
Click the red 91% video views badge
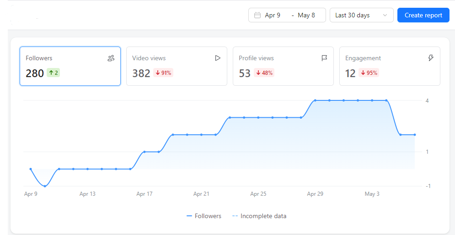[163, 73]
